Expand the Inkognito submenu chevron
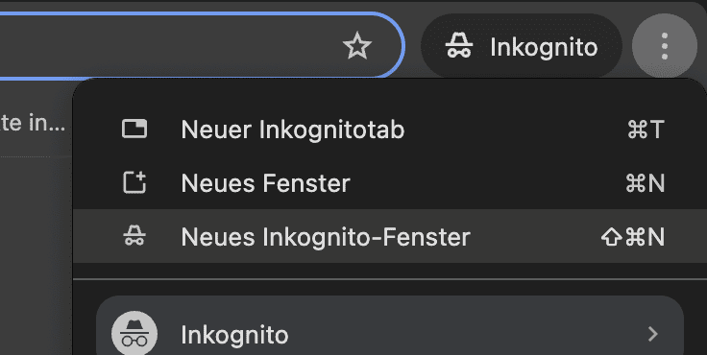The image size is (707, 355). pyautogui.click(x=652, y=334)
